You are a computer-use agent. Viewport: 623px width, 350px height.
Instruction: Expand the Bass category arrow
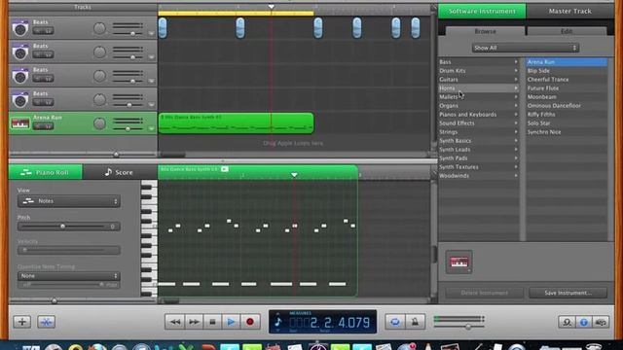point(516,62)
